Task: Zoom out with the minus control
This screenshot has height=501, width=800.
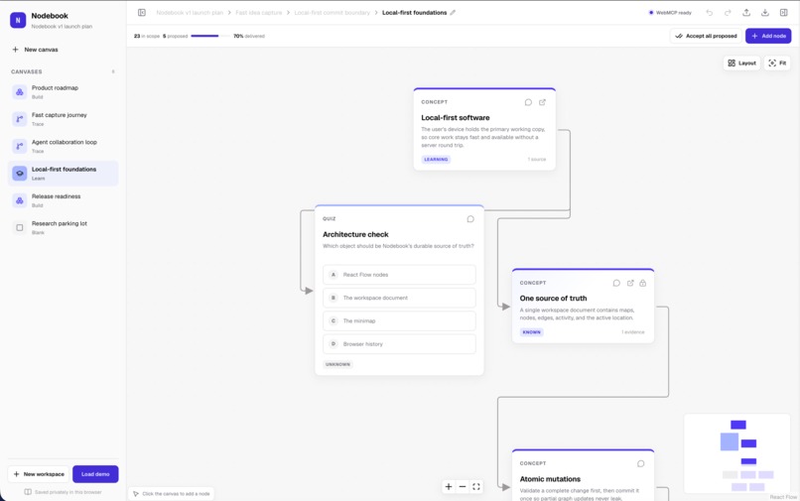Action: coord(463,486)
